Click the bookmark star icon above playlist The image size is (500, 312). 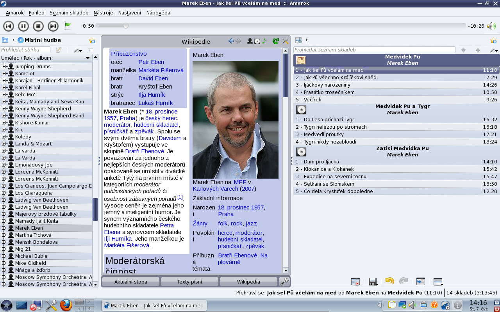(493, 40)
